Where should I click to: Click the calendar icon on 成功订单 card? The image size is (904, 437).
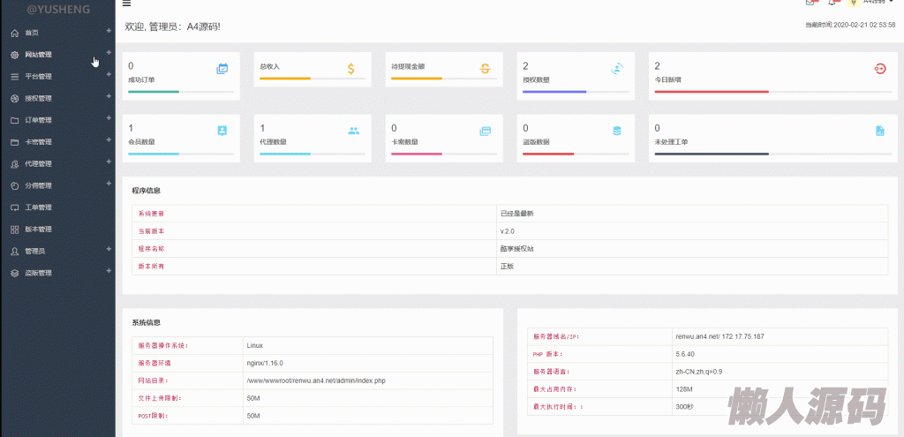(222, 68)
